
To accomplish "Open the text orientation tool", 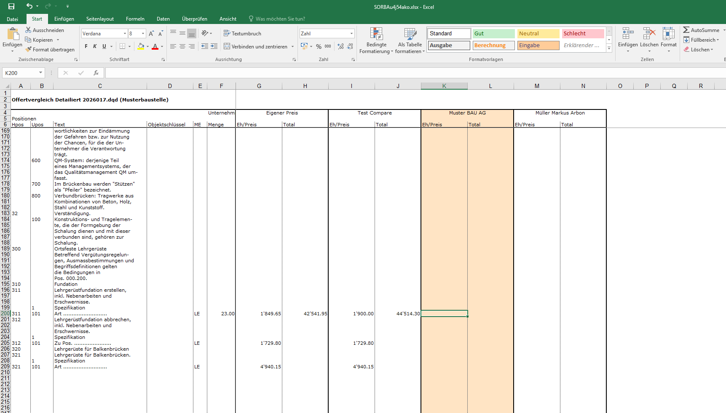I will click(x=205, y=33).
